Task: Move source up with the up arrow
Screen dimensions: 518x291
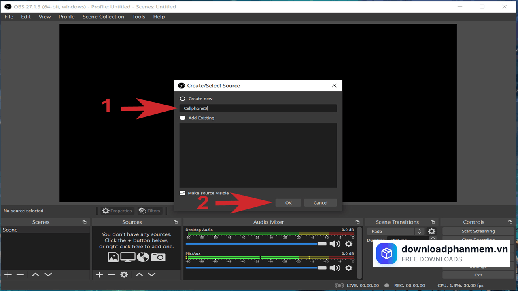Action: pyautogui.click(x=139, y=275)
